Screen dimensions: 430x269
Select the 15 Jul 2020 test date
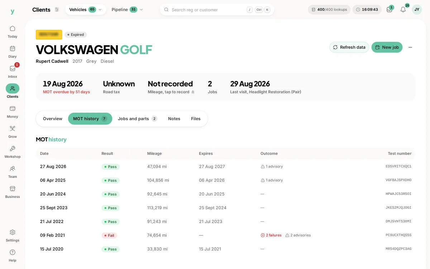[52, 249]
